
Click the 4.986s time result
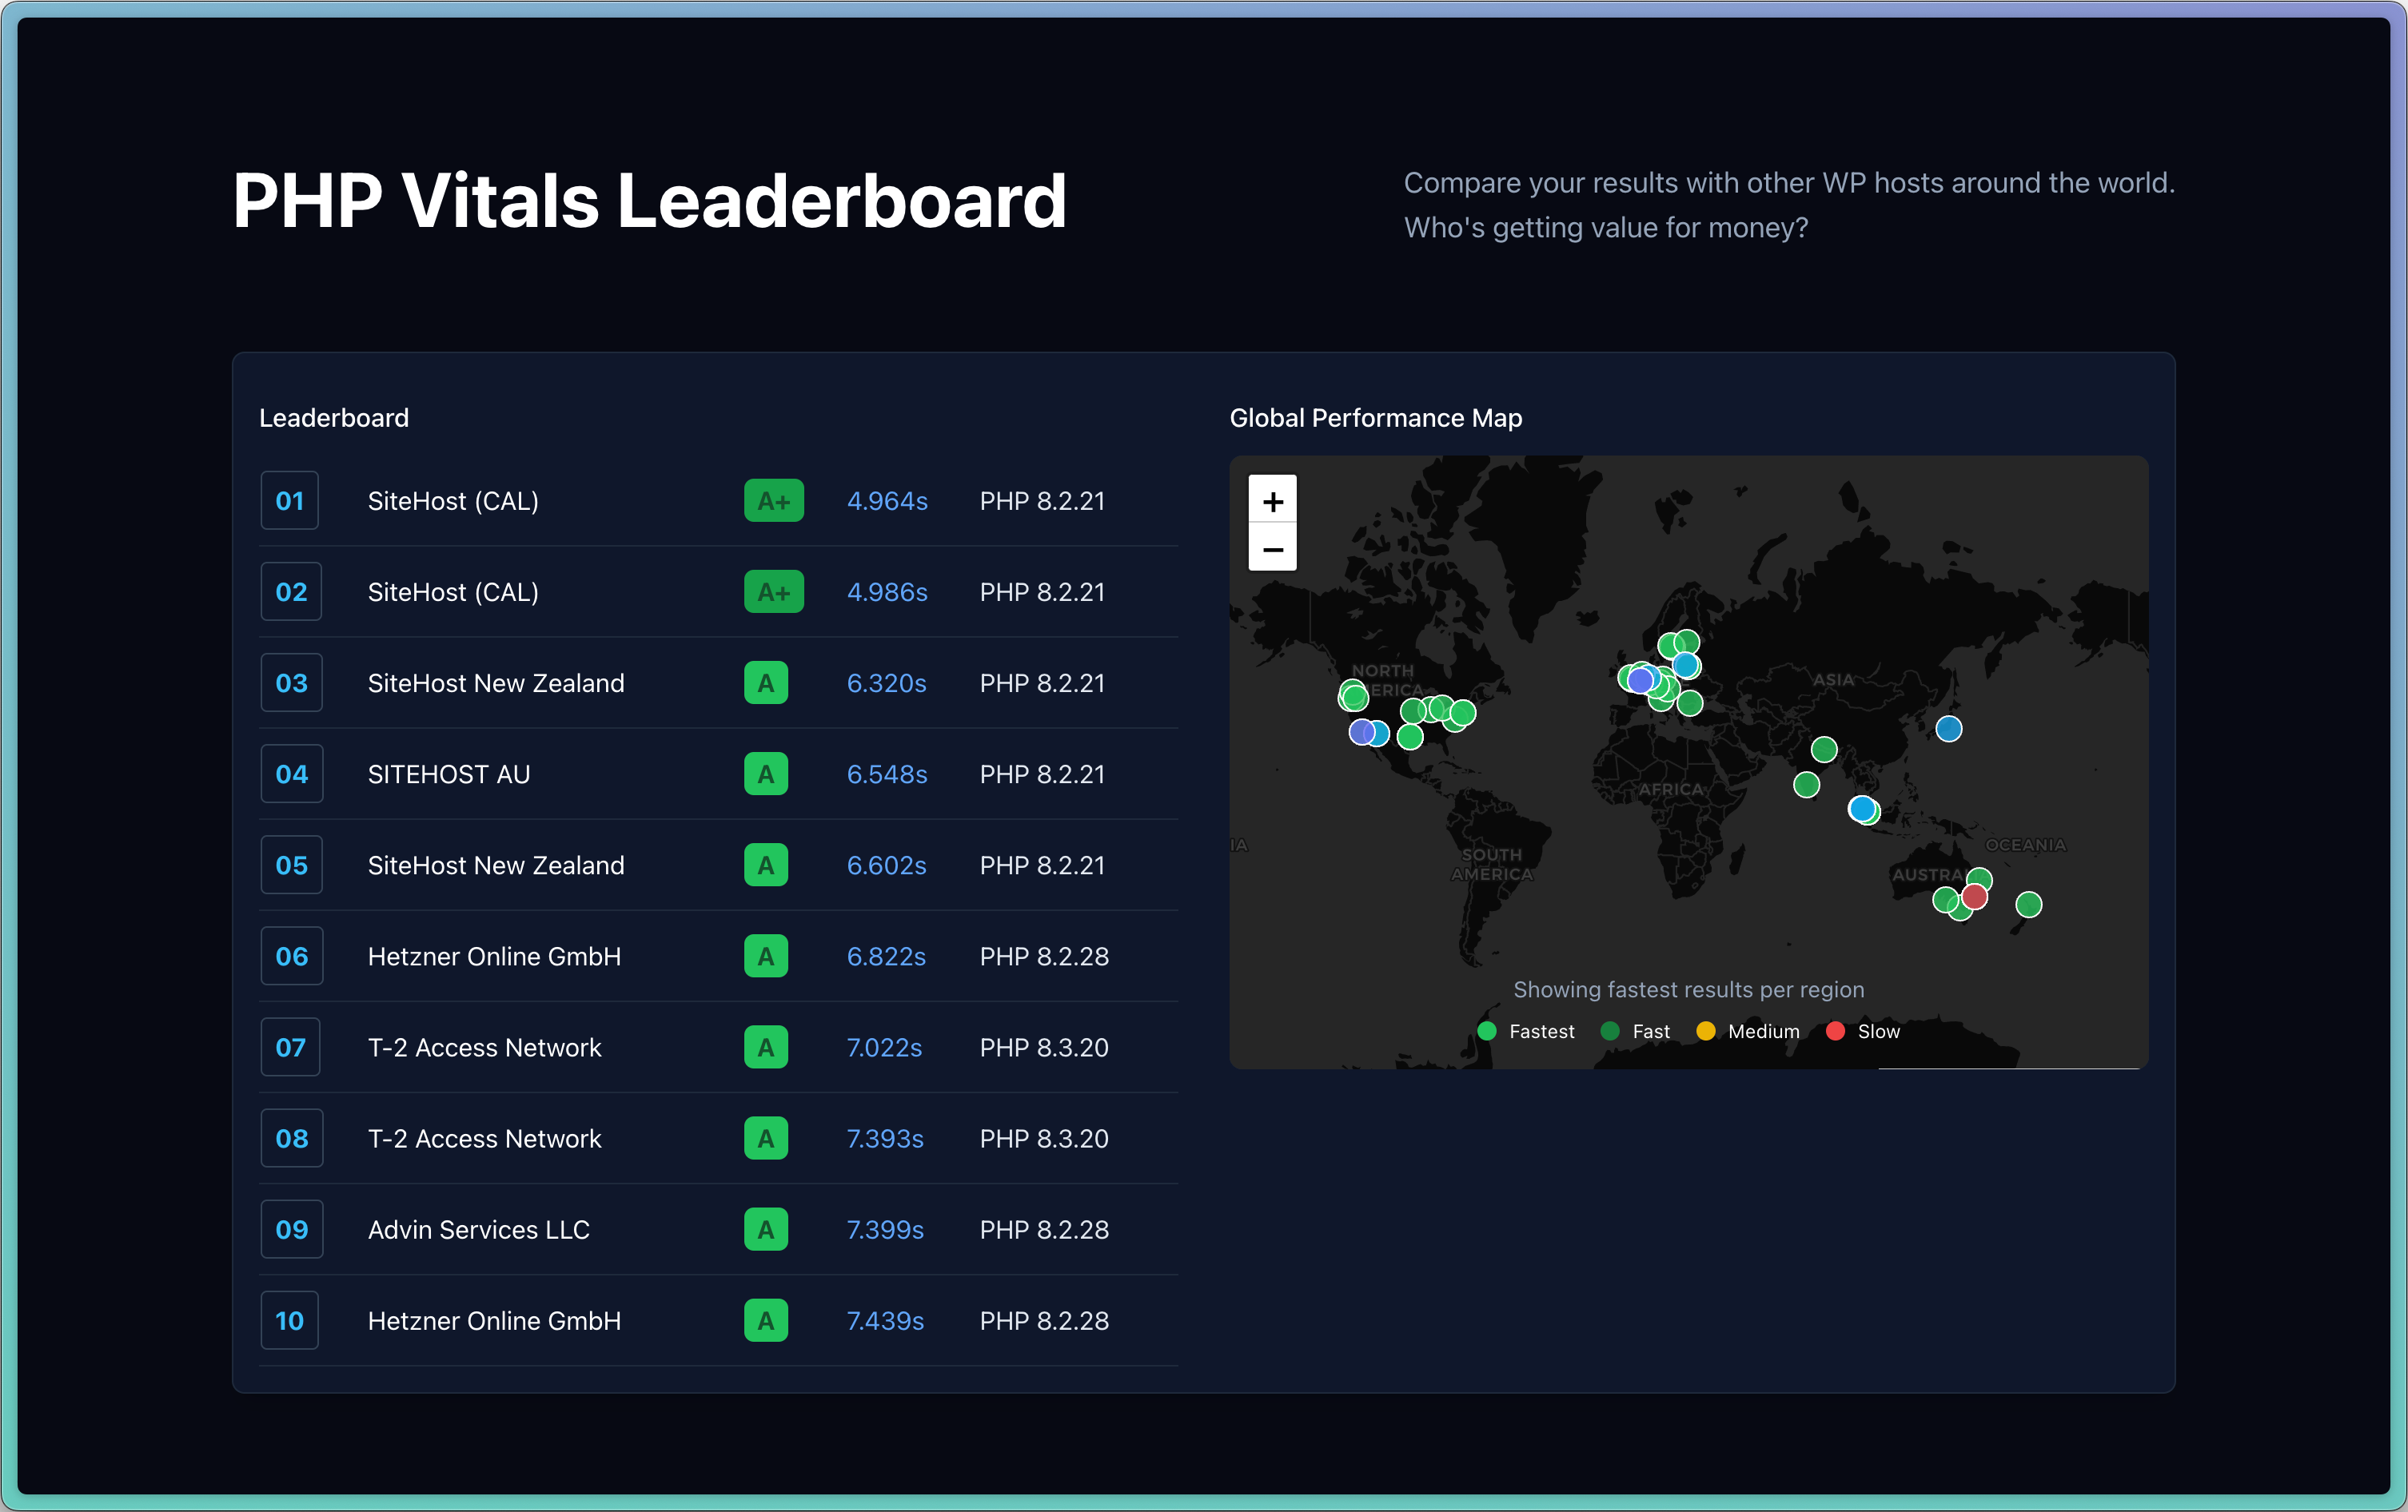click(x=887, y=591)
